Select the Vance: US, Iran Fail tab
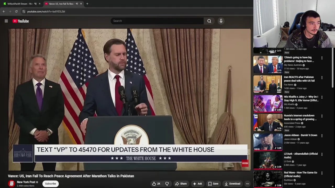The width and height of the screenshot is (335, 188). [x=62, y=4]
